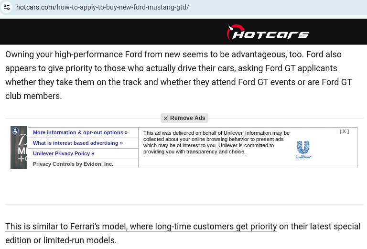Open More information & opt-out options link
Screen dimensions: 367x249
point(80,132)
